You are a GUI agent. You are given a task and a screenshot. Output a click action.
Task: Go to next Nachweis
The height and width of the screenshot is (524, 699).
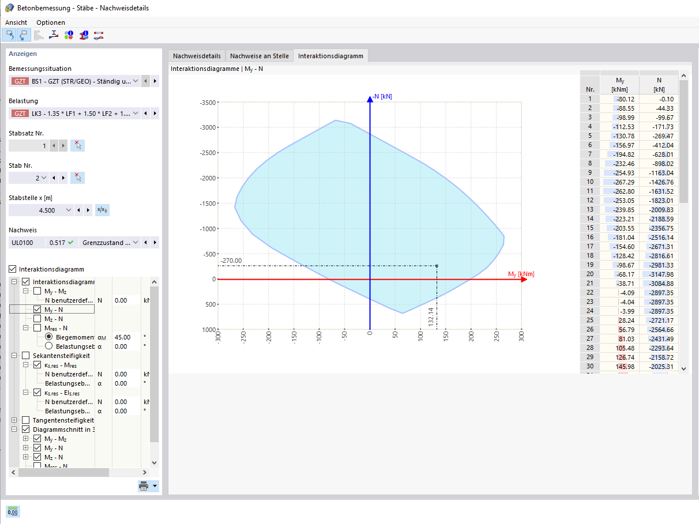tap(155, 243)
